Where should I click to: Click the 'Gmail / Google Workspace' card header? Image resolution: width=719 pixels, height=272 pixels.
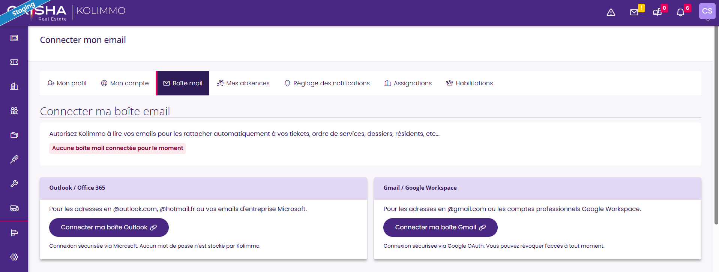[x=537, y=188]
